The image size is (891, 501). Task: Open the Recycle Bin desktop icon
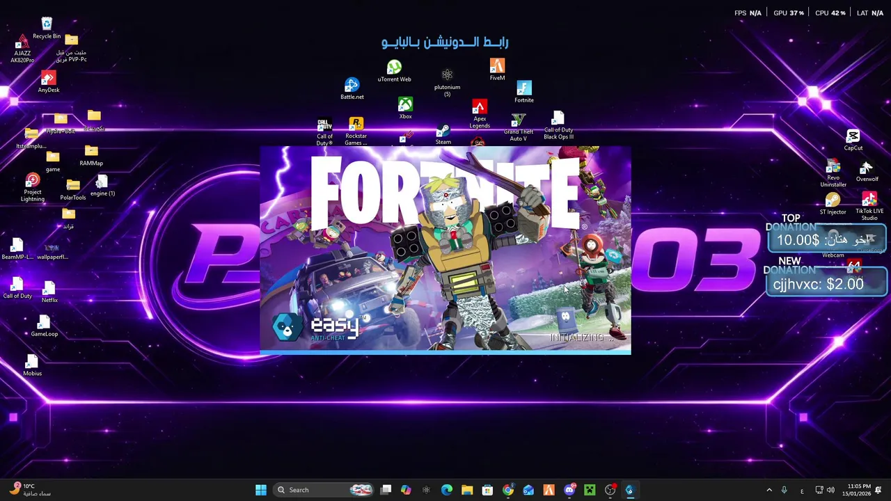coord(47,29)
